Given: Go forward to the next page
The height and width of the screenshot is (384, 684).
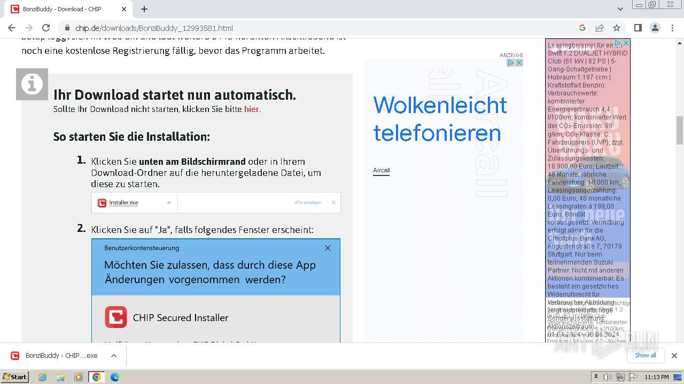Looking at the screenshot, I should [29, 28].
